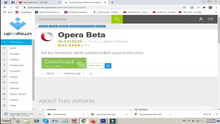Select the Video category
This screenshot has width=220, height=124.
tap(13, 106)
